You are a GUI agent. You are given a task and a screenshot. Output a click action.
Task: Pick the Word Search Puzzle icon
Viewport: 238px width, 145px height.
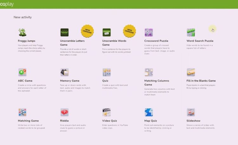coord(191,32)
